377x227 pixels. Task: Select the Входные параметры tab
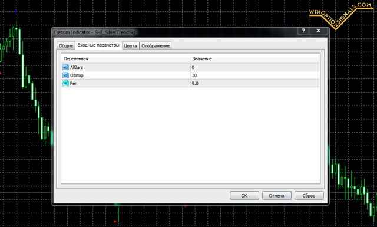(x=98, y=45)
